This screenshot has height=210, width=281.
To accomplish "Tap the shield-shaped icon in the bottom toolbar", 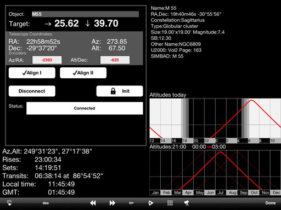I will click(9, 203).
